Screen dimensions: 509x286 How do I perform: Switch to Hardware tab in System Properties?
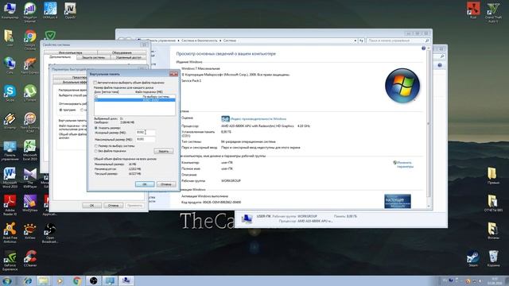point(122,52)
